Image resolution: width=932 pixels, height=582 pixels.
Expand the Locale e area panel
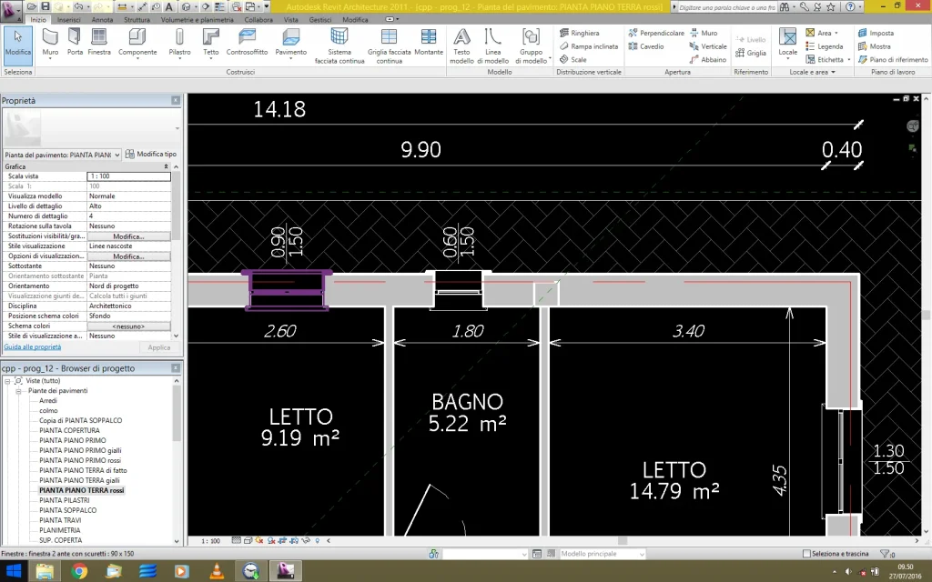tap(812, 72)
